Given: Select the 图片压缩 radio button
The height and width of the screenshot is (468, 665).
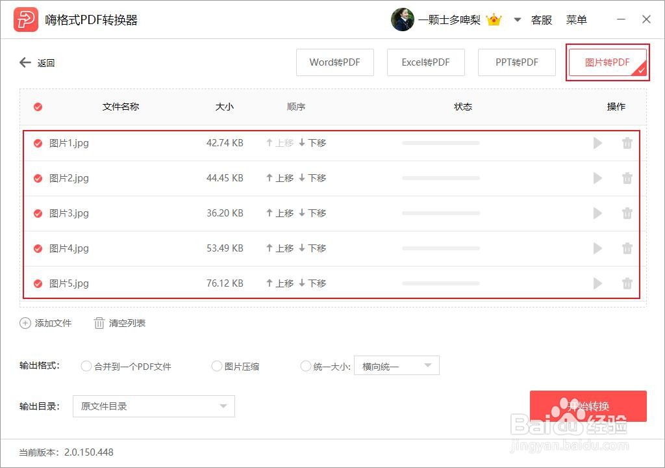Looking at the screenshot, I should pyautogui.click(x=216, y=366).
